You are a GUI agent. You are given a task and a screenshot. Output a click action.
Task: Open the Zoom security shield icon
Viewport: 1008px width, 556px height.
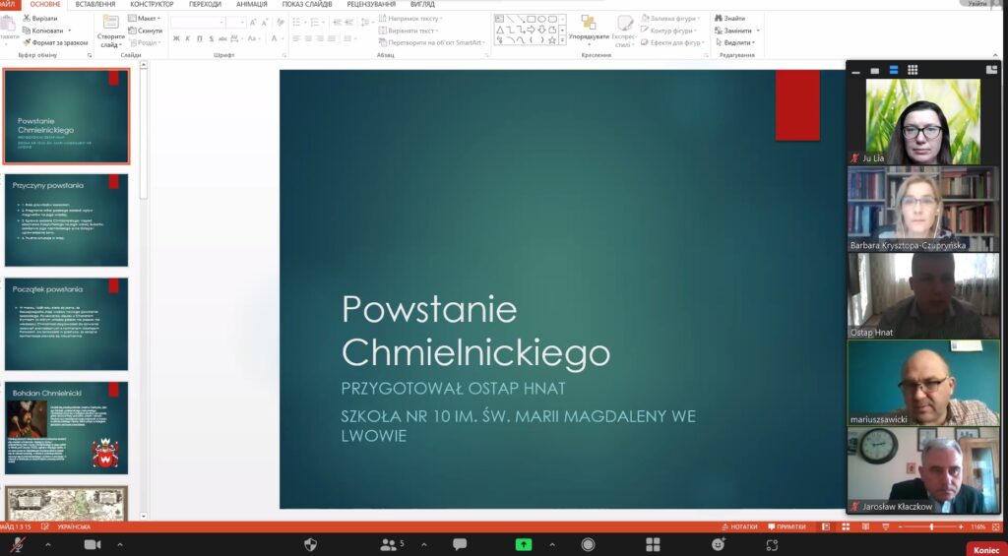[x=311, y=544]
